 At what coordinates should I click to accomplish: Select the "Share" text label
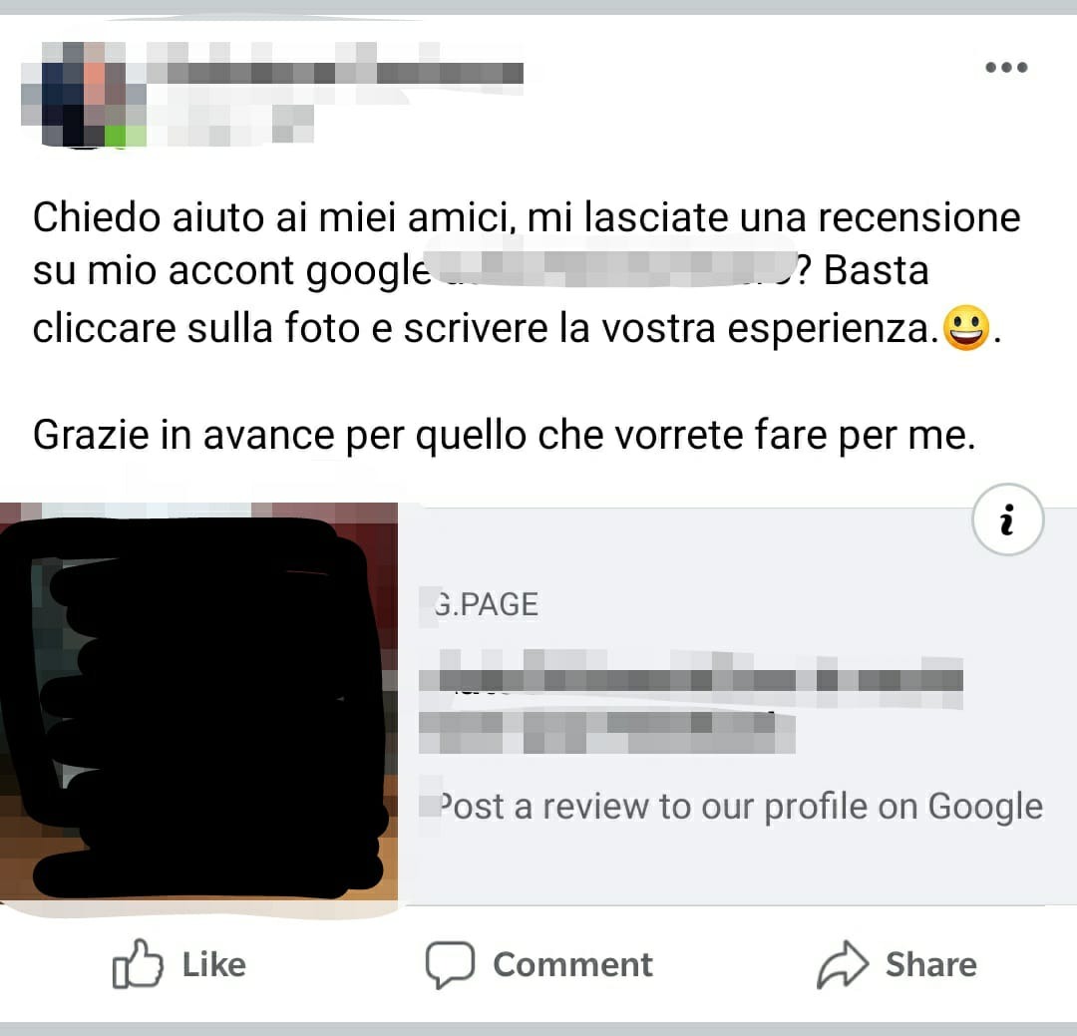[x=930, y=964]
